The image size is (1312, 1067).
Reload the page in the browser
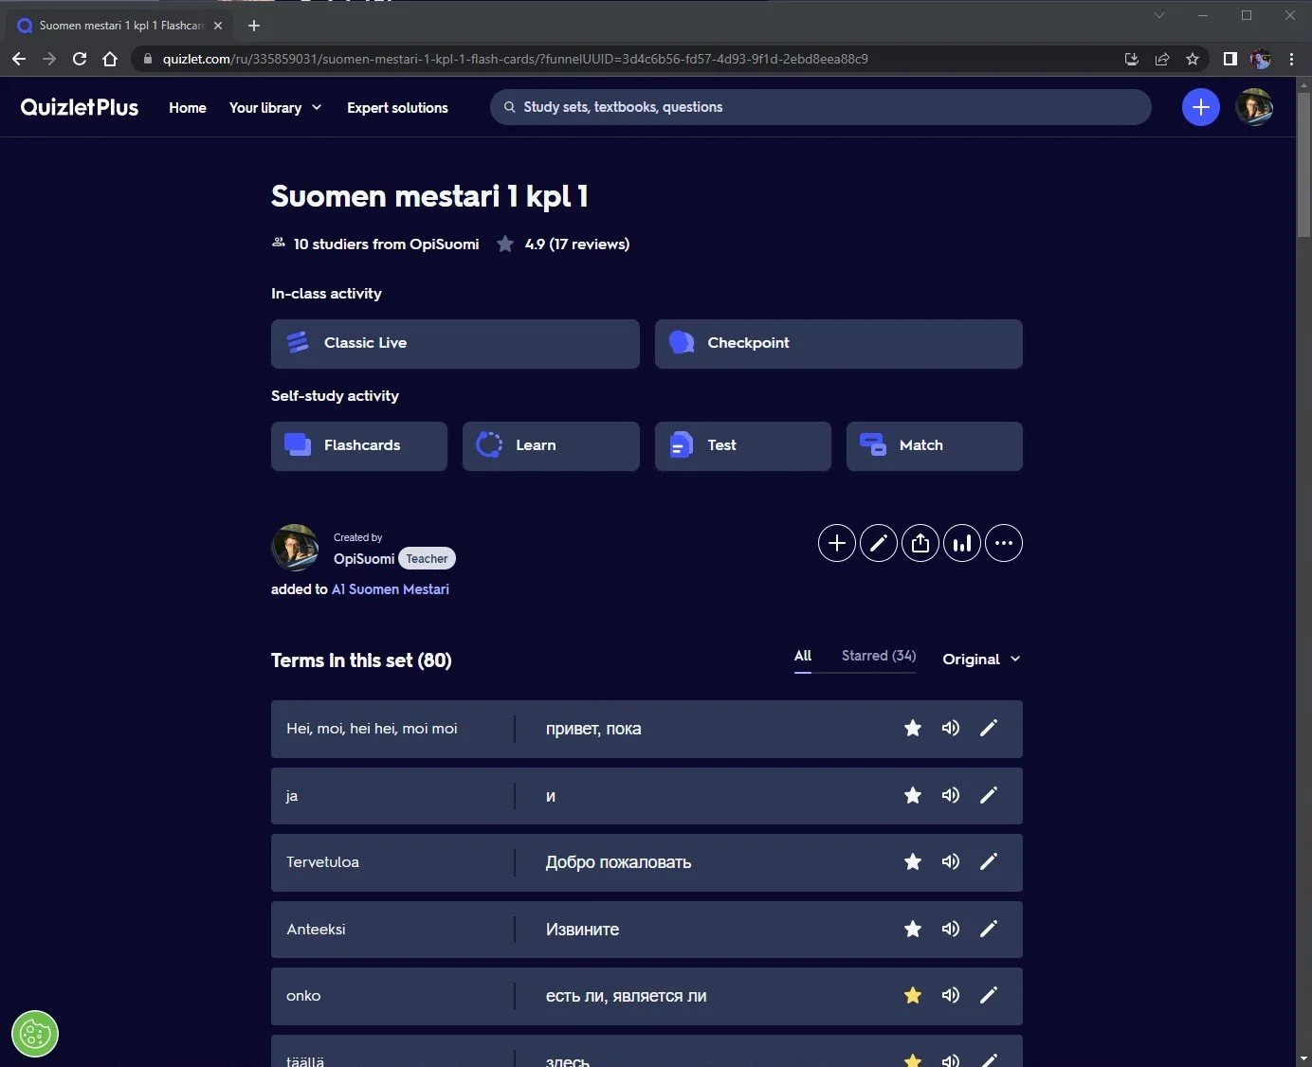click(x=80, y=59)
